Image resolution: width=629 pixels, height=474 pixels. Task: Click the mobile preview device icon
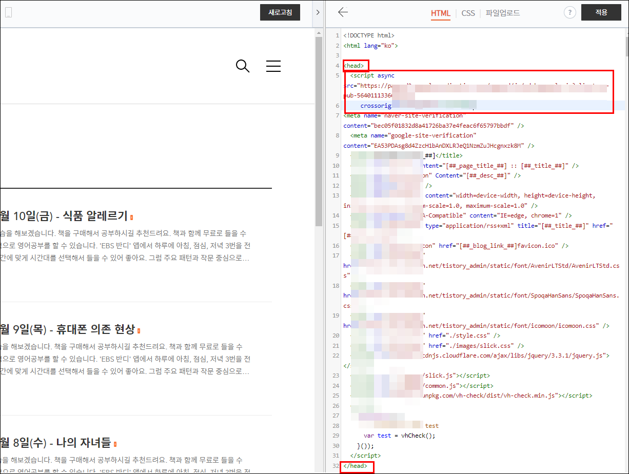tap(8, 13)
